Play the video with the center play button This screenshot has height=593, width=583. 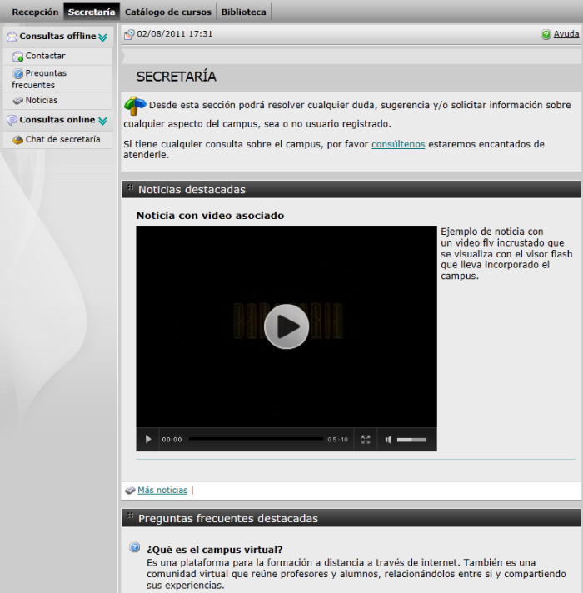[x=287, y=326]
